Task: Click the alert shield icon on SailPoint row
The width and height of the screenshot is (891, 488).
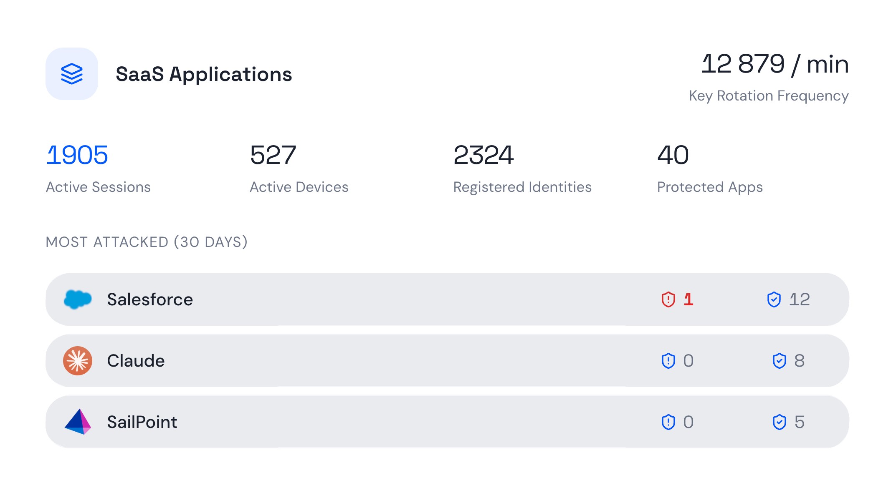Action: pyautogui.click(x=668, y=422)
